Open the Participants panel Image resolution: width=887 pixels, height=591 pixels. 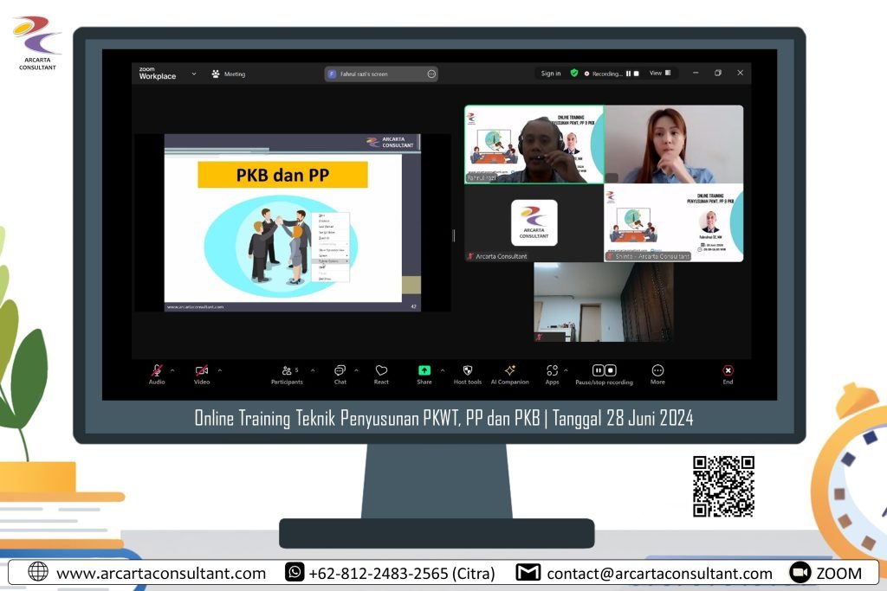tap(287, 370)
